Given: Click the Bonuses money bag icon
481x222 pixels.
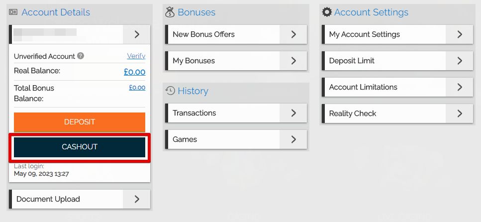Looking at the screenshot, I should click(170, 12).
